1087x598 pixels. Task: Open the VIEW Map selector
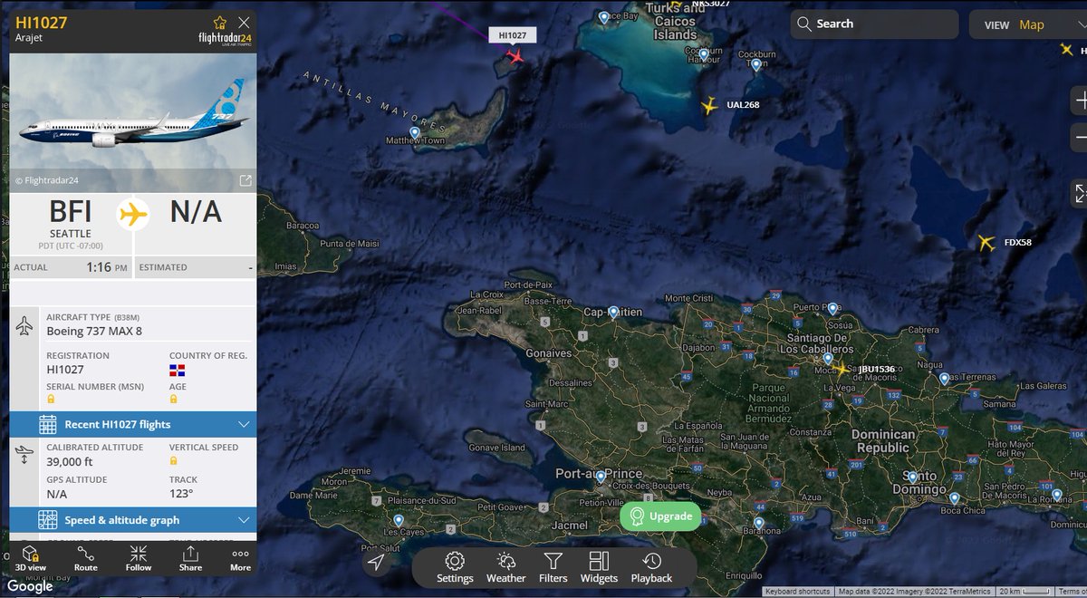pyautogui.click(x=1027, y=24)
